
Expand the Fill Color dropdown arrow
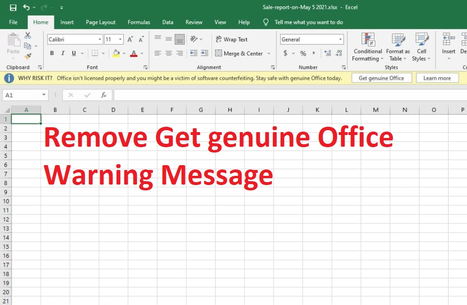pyautogui.click(x=124, y=53)
